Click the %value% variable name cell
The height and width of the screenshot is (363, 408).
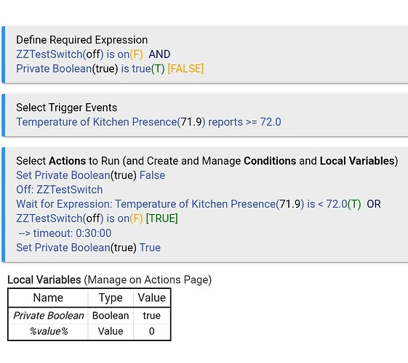tap(48, 332)
